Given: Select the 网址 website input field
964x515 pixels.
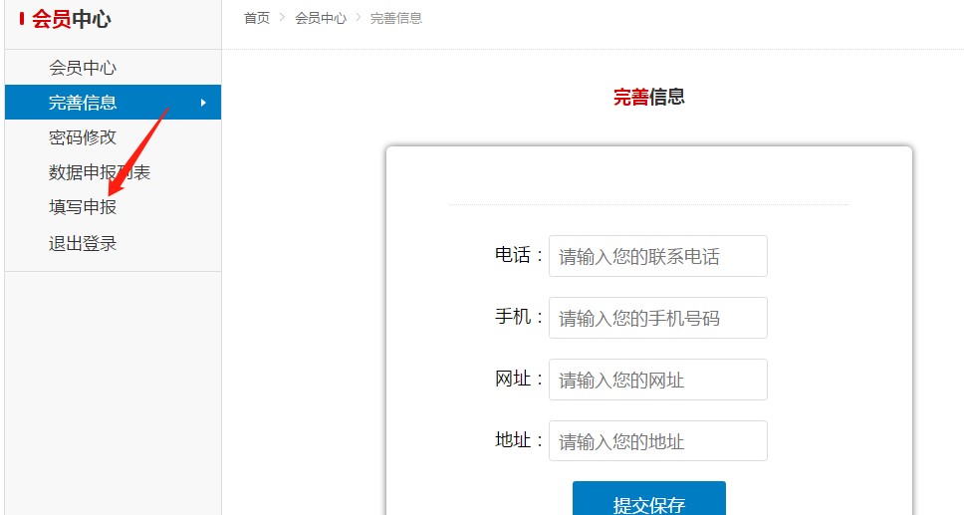Looking at the screenshot, I should point(657,380).
